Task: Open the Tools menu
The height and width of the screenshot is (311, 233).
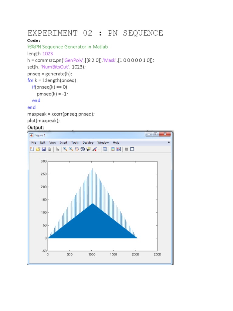Action: (x=75, y=142)
